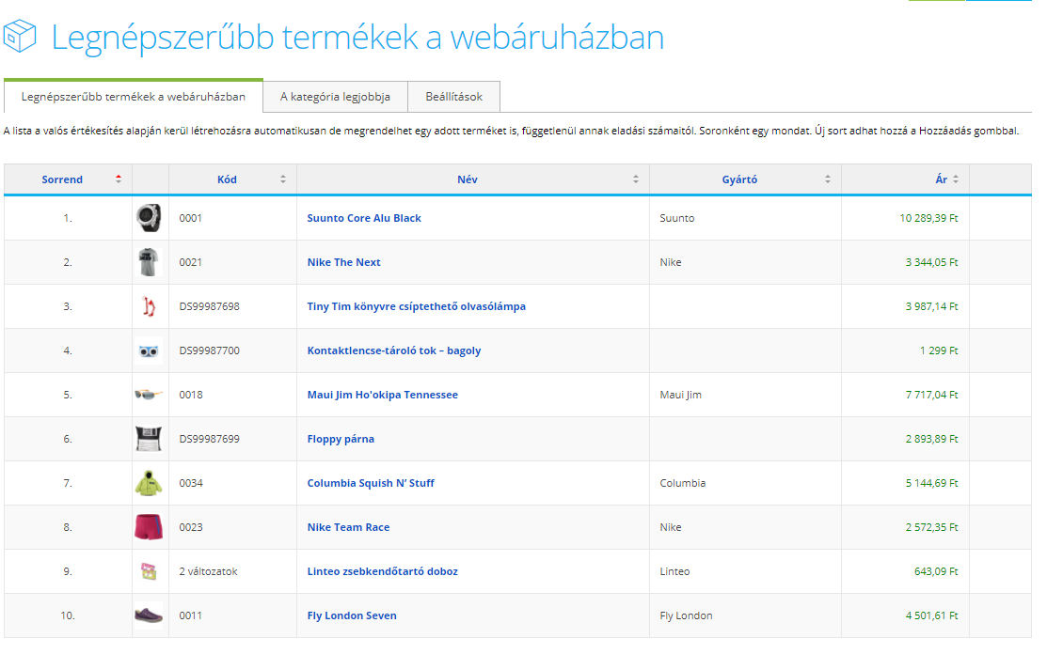Open the Nike Team Race link

[x=349, y=526]
